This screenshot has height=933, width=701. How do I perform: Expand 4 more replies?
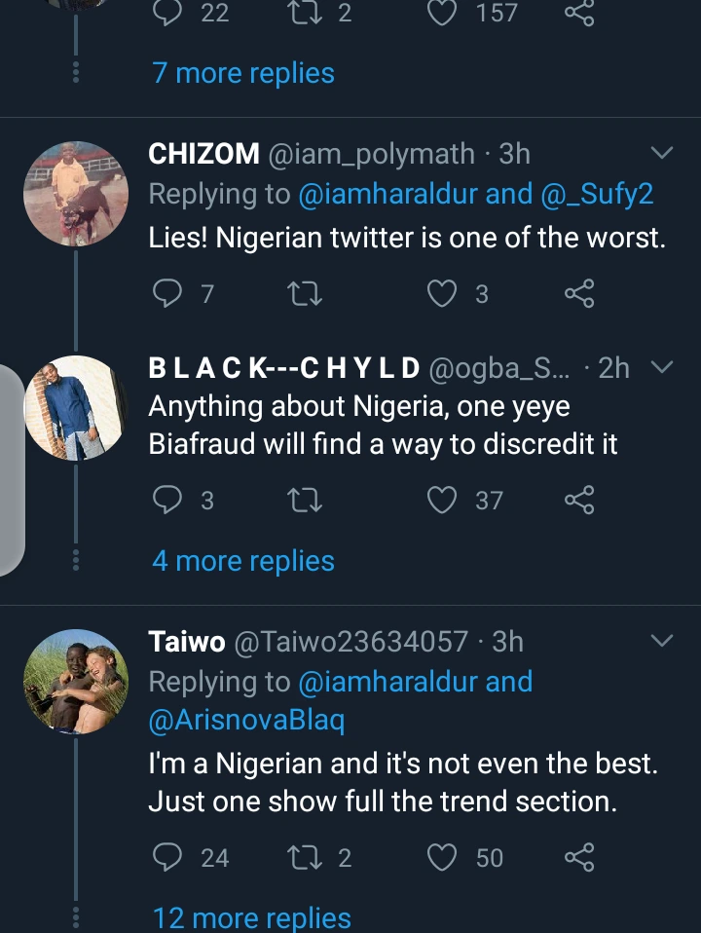243,561
